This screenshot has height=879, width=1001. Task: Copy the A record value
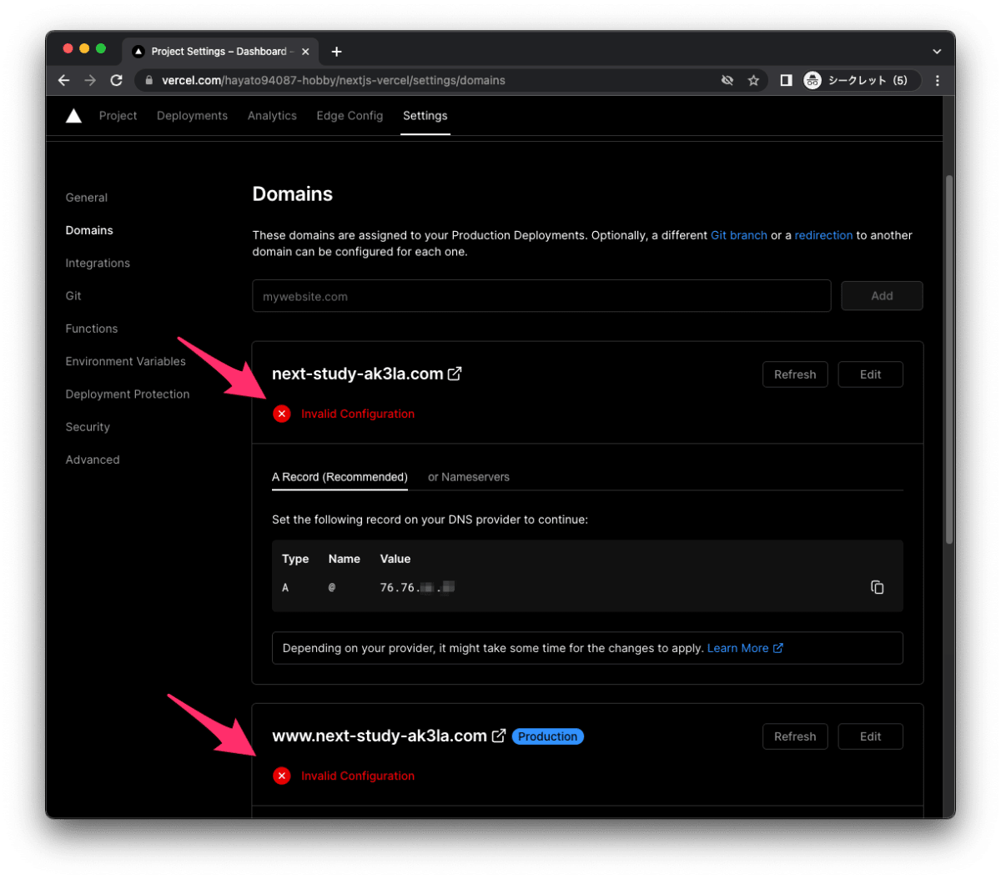point(877,587)
